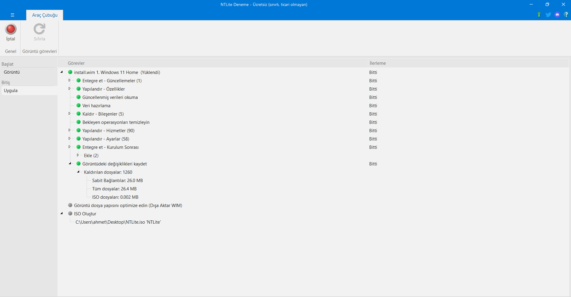Collapse Kaldırılan dosyalar: 1260 node
Image resolution: width=571 pixels, height=297 pixels.
78,172
